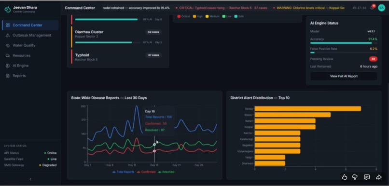This screenshot has width=389, height=186.
Task: Open Outbreak Management page
Action: pos(30,35)
